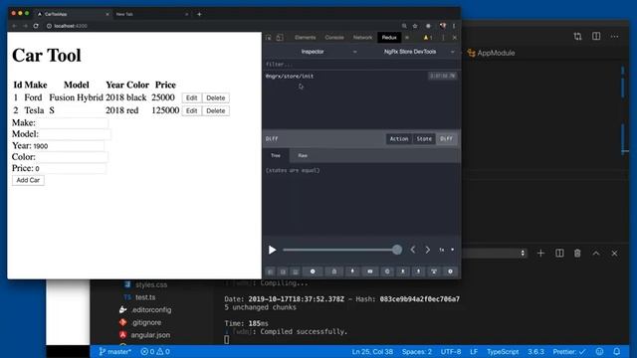This screenshot has width=637, height=358.
Task: Open .gitignore in VS Code explorer
Action: pos(146,322)
